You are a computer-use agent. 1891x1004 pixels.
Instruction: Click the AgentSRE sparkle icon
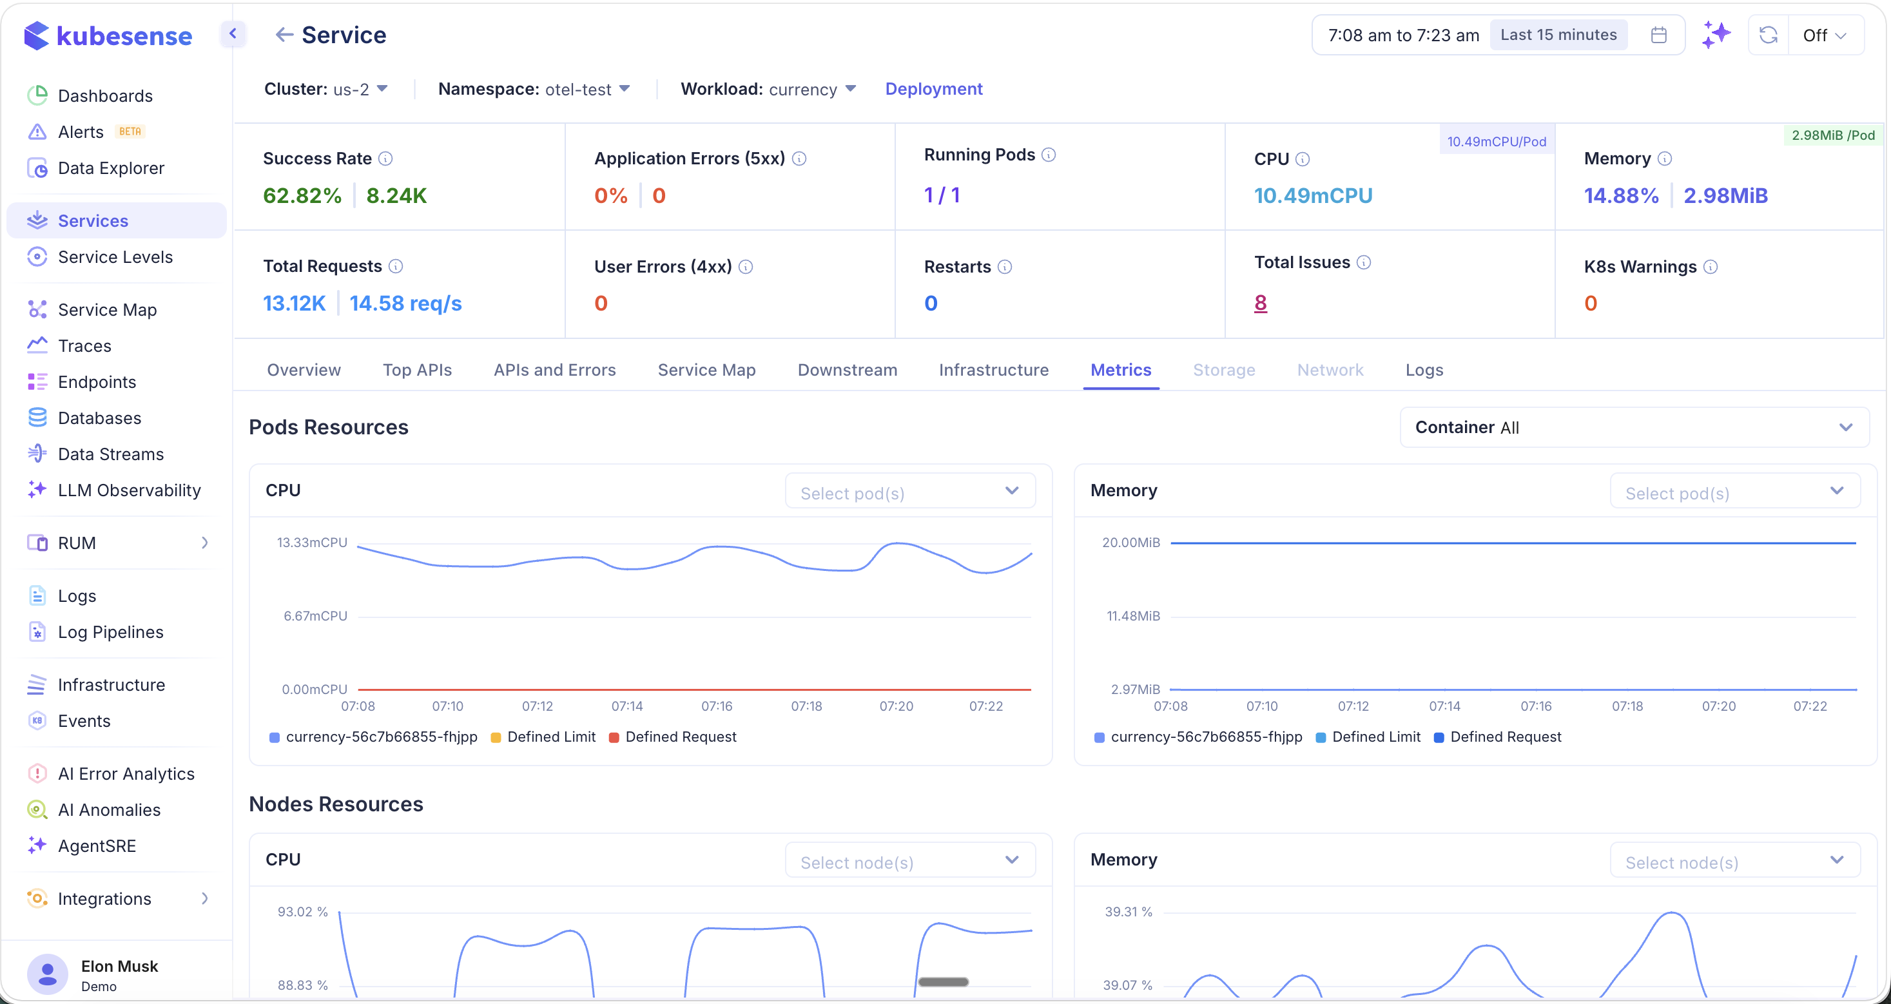(37, 845)
